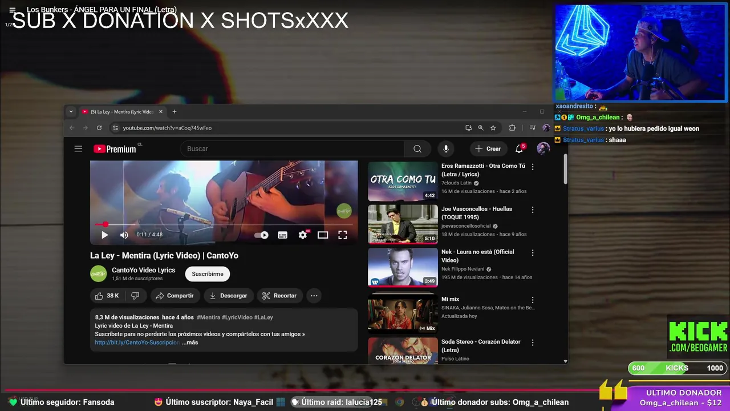This screenshot has width=730, height=411.
Task: Bookmark this page with the star
Action: click(493, 128)
